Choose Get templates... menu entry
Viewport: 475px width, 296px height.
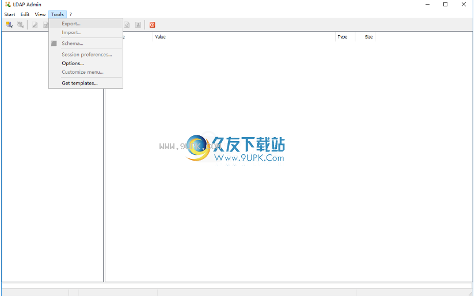tap(86, 83)
